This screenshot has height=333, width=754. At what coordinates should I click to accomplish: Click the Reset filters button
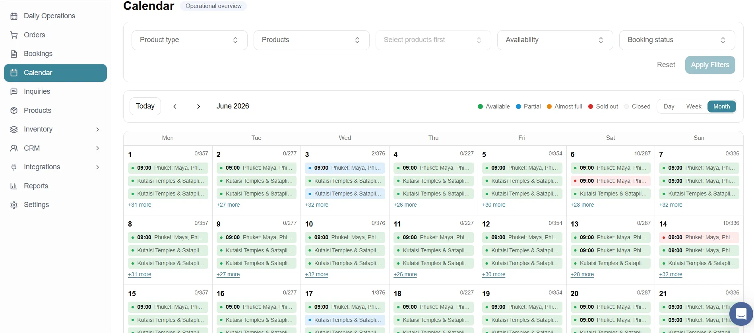click(x=666, y=65)
